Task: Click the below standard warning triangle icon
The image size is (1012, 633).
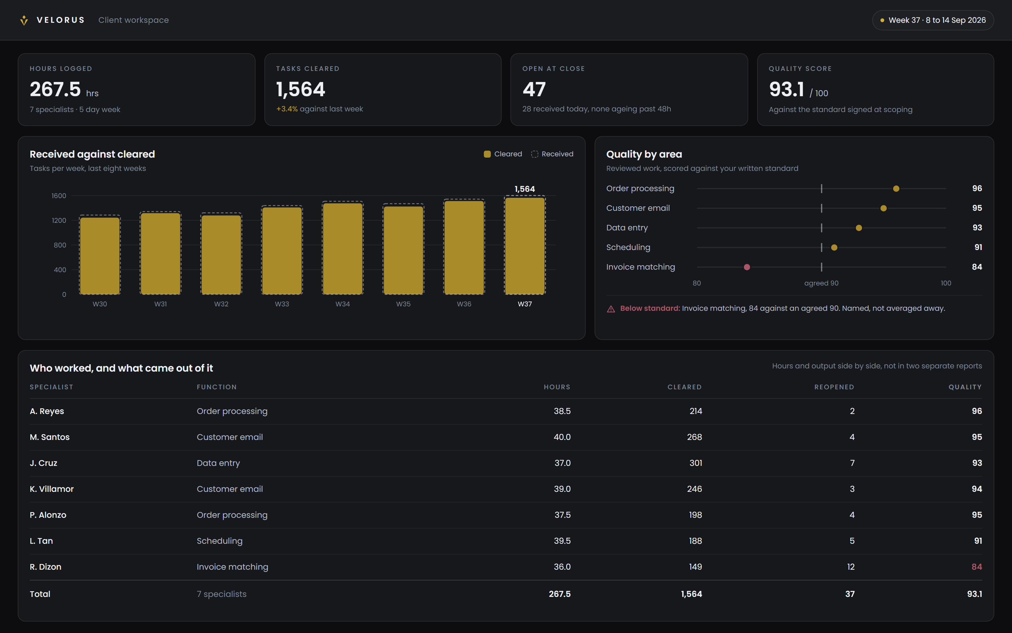Action: coord(611,309)
